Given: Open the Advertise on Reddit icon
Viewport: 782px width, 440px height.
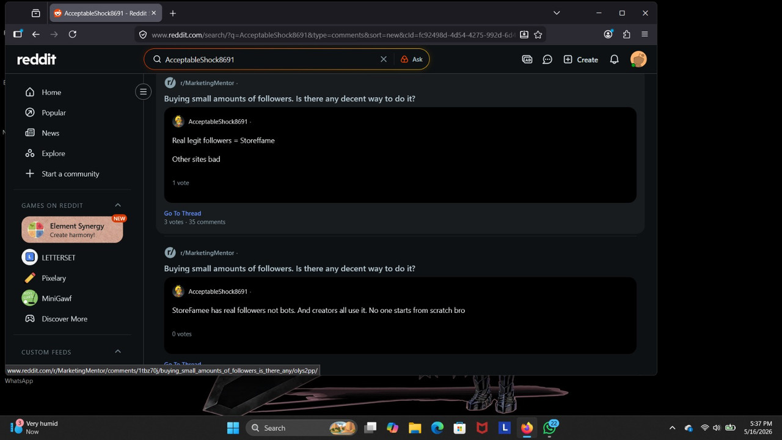Looking at the screenshot, I should coord(527,59).
